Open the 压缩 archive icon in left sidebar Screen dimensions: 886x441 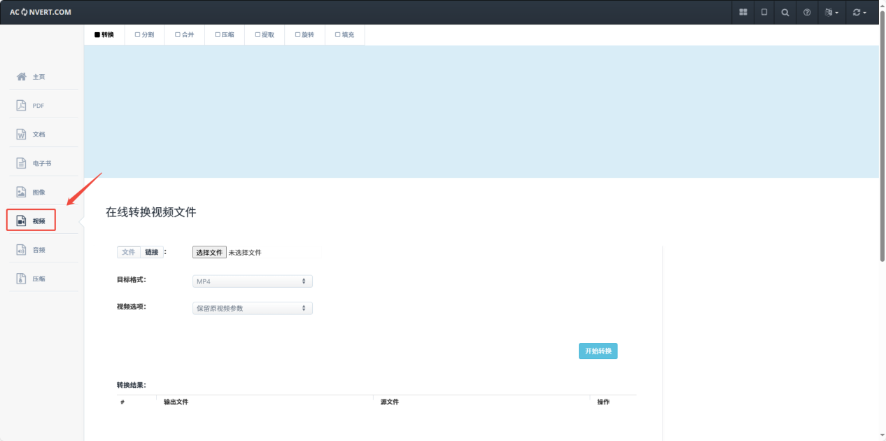tap(21, 278)
